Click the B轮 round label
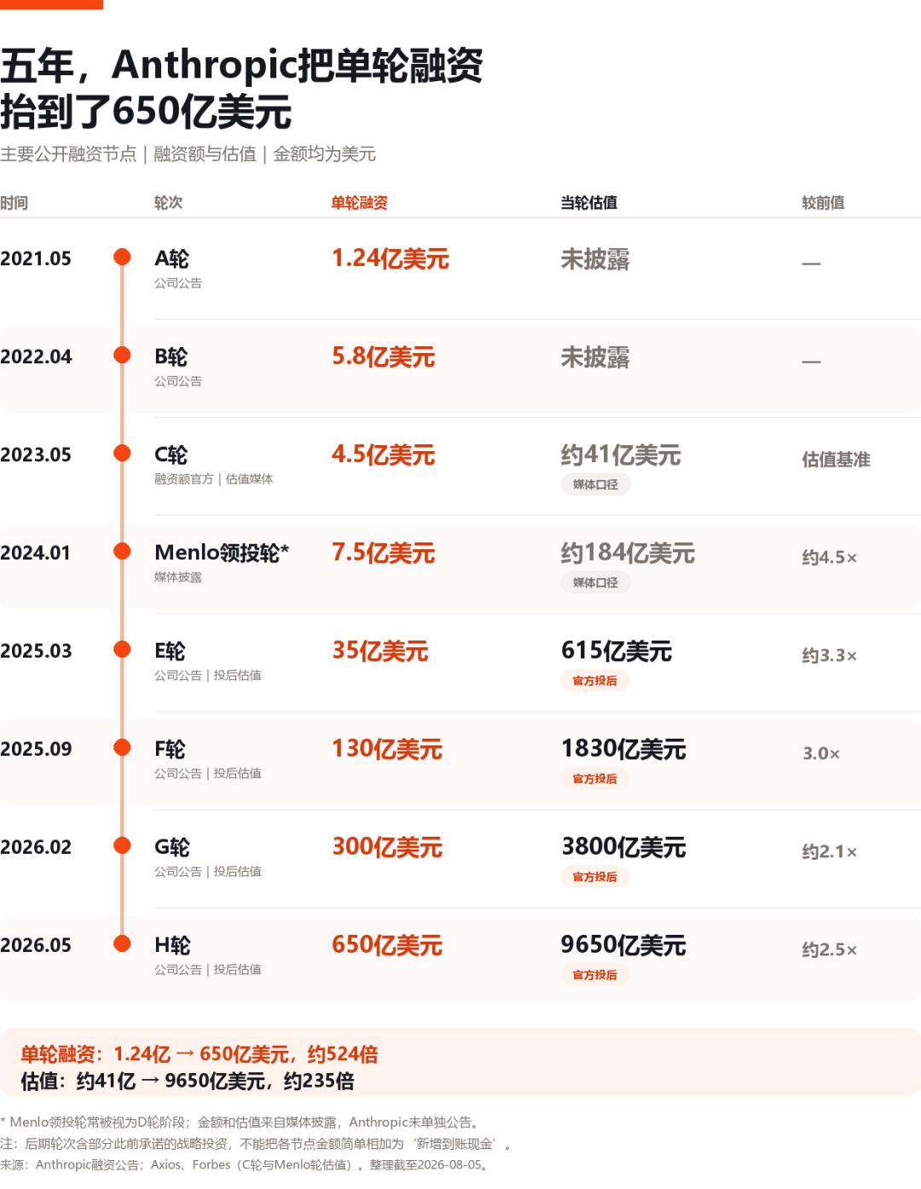Image resolution: width=921 pixels, height=1189 pixels. click(x=171, y=357)
